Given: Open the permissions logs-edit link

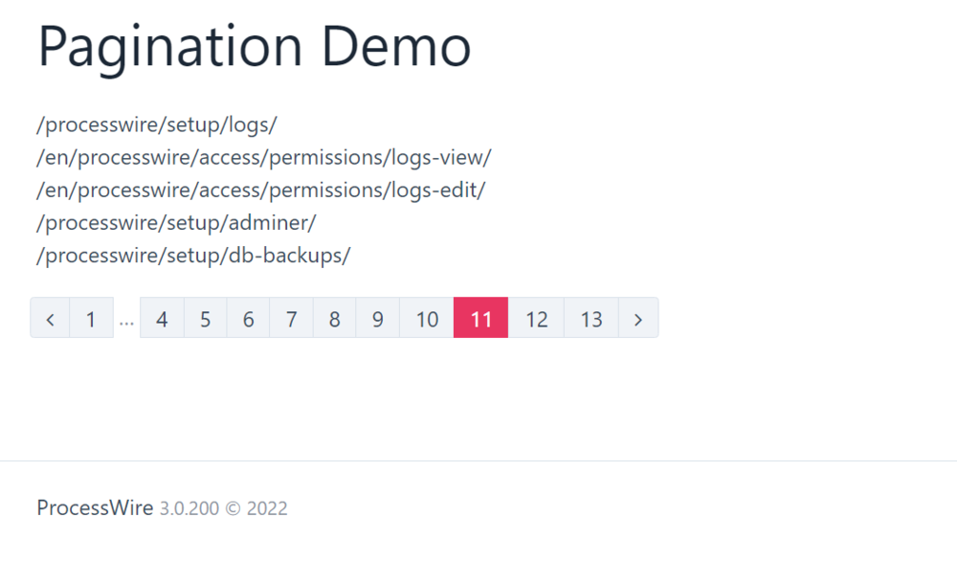Looking at the screenshot, I should (x=260, y=190).
